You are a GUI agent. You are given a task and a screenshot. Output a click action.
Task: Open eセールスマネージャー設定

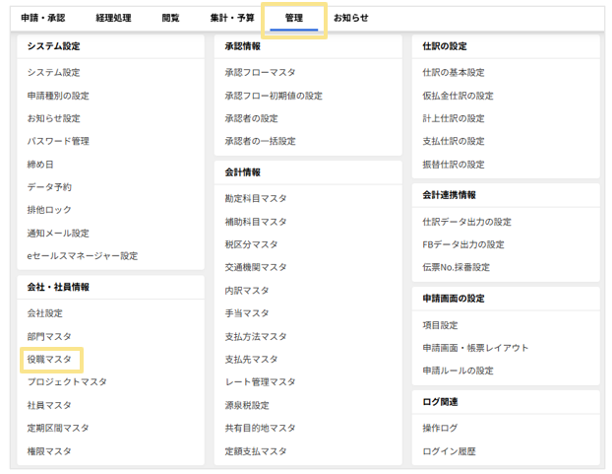[x=83, y=255]
